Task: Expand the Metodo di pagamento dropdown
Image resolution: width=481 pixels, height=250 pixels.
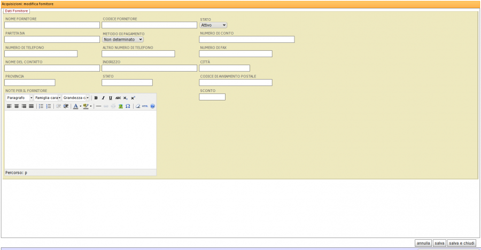Action: [x=123, y=39]
